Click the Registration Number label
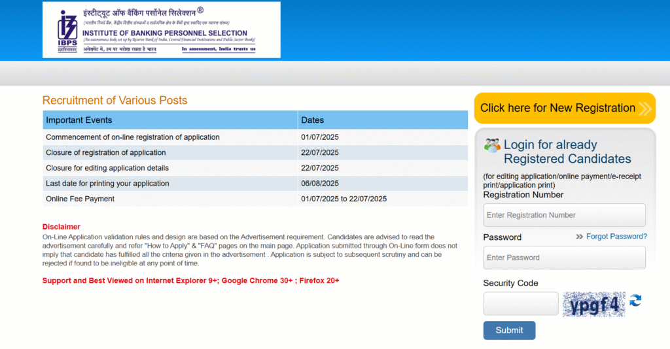Viewport: 670px width, 349px height. pyautogui.click(x=523, y=195)
